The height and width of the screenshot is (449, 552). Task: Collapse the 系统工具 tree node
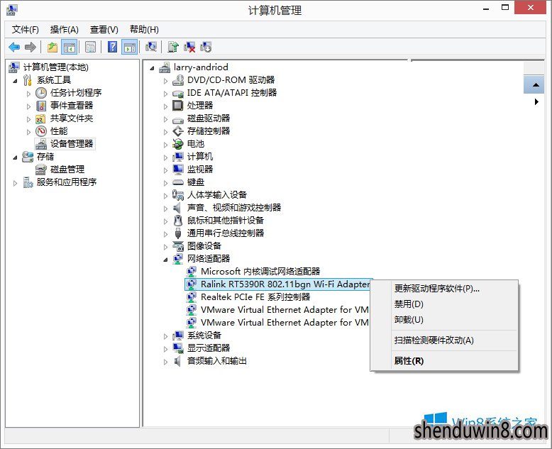coord(15,81)
